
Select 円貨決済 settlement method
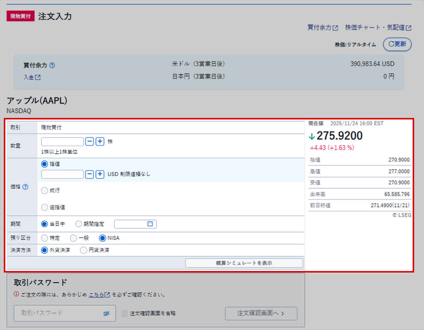[x=84, y=250]
